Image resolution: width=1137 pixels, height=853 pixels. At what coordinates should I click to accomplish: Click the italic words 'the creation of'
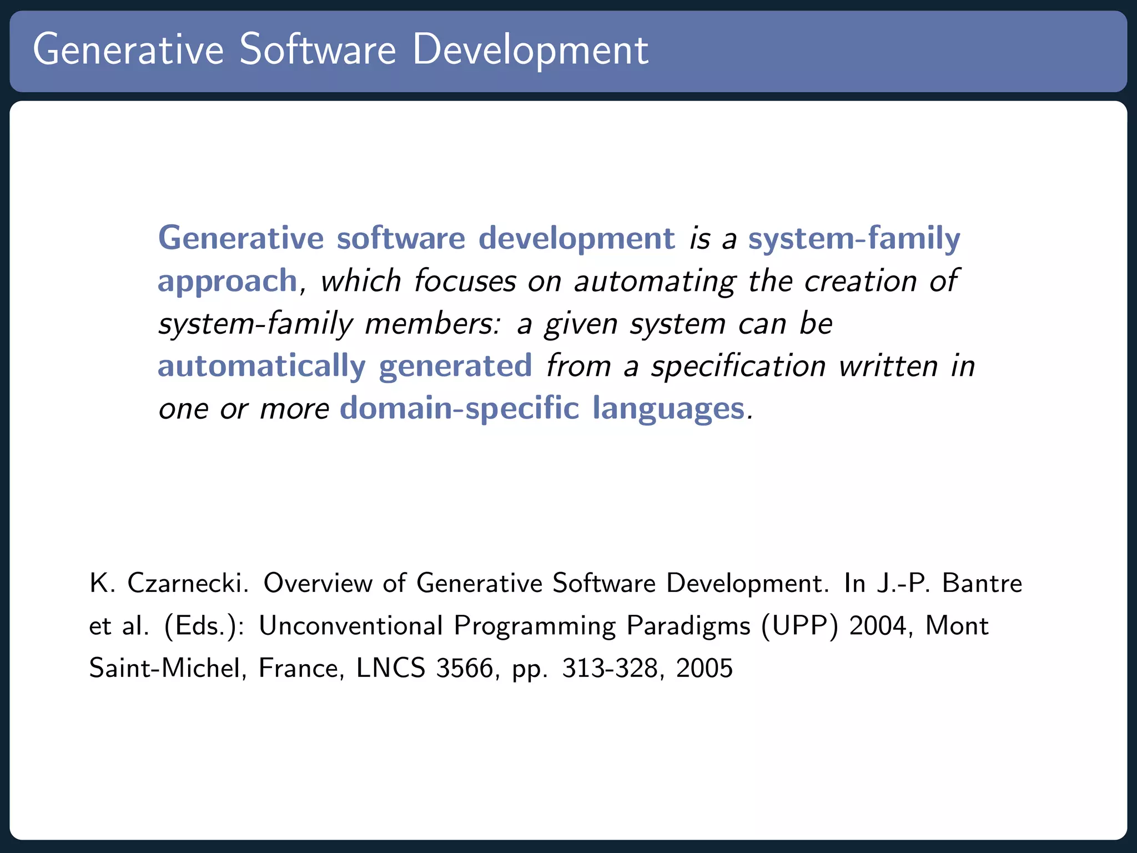(852, 281)
